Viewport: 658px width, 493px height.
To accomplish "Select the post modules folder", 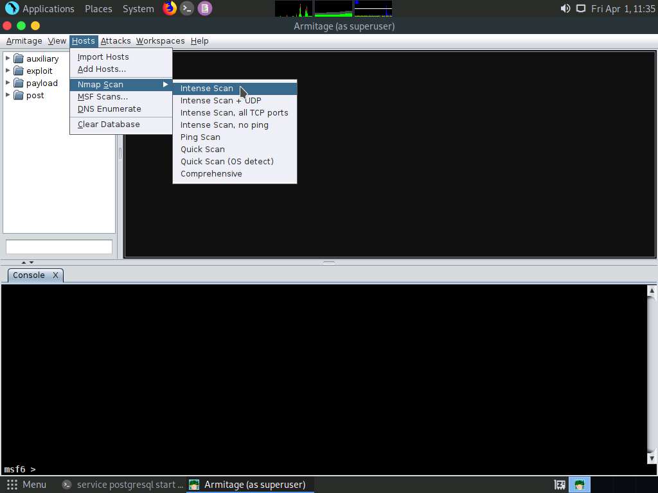I will click(x=35, y=95).
